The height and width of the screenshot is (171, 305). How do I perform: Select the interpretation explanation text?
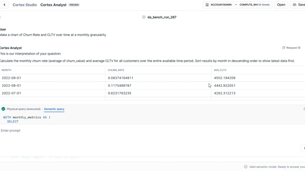click(147, 61)
